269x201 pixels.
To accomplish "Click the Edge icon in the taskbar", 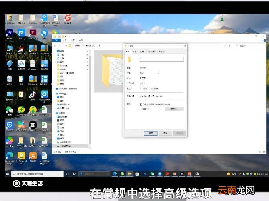I will coord(115,174).
